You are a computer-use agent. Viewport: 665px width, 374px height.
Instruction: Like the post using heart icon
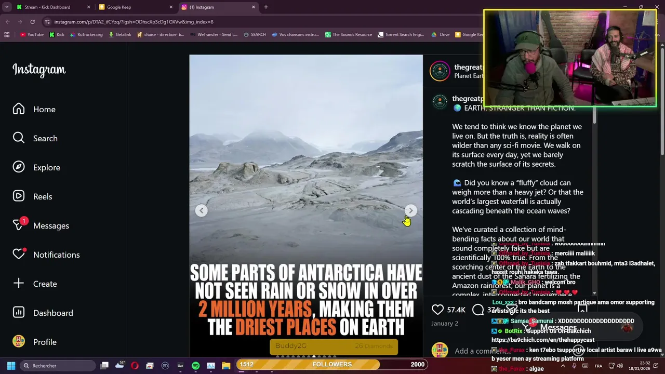coord(437,310)
